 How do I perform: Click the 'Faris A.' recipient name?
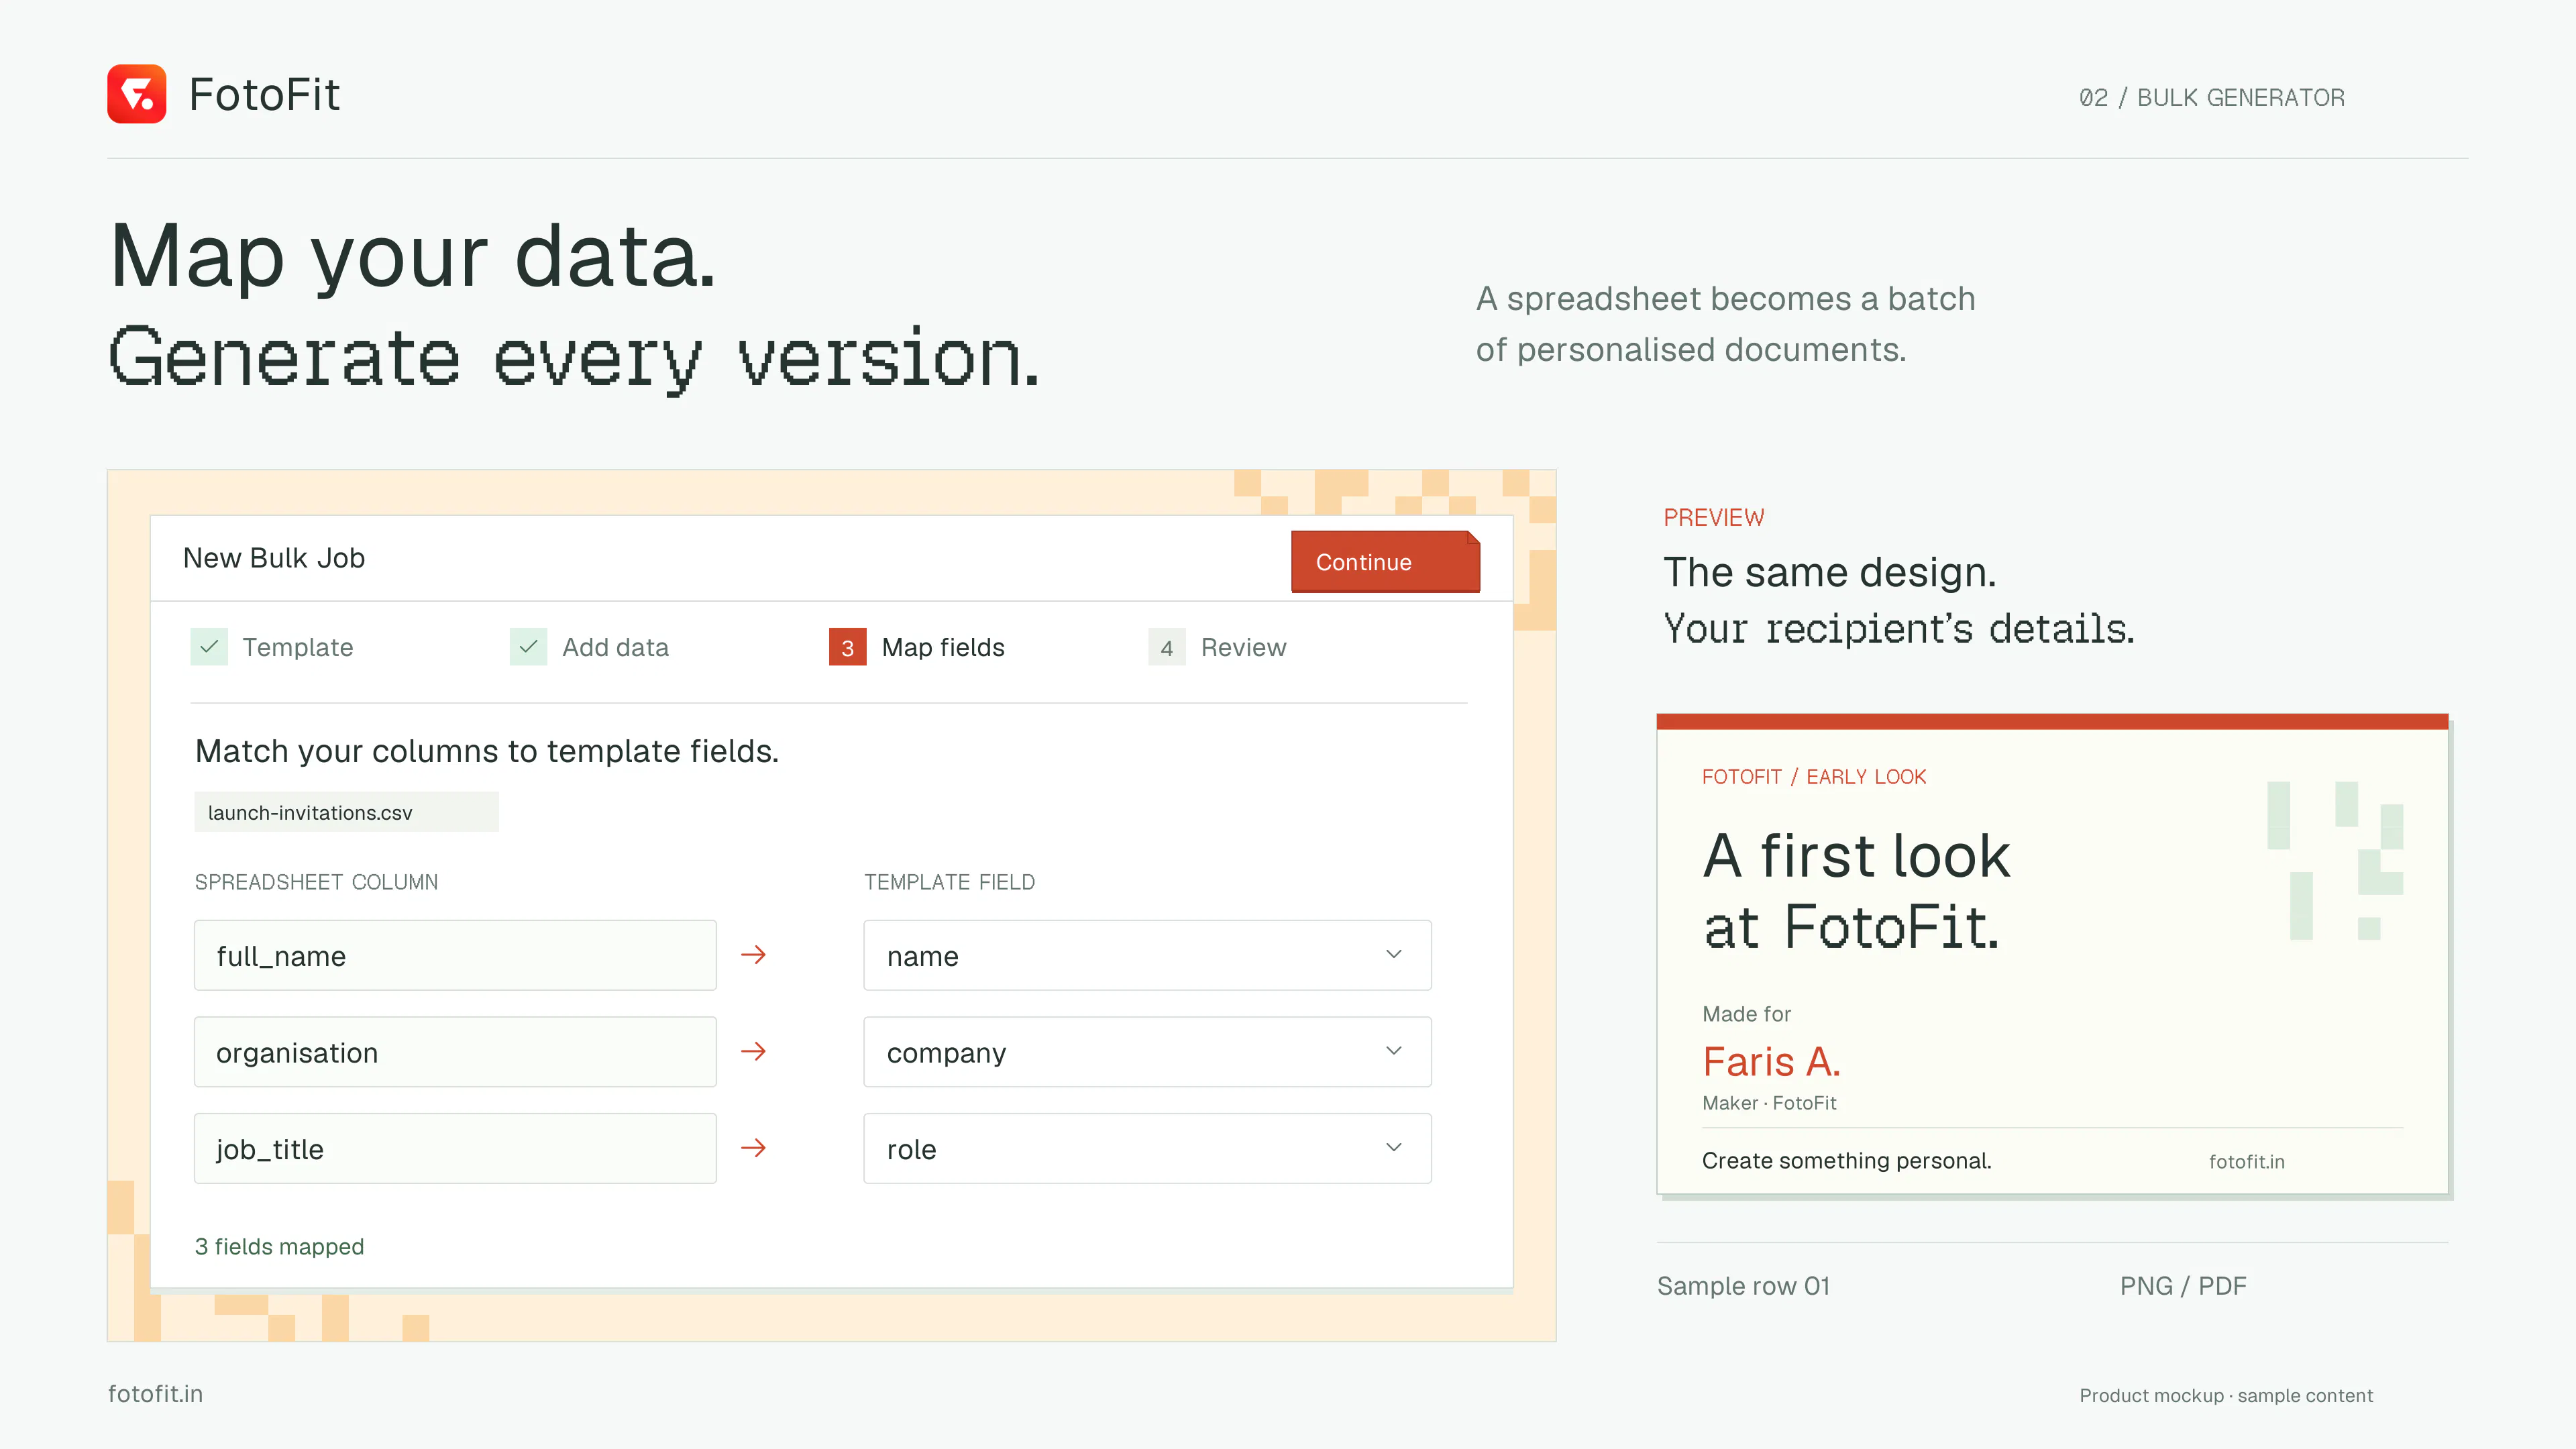point(1771,1061)
